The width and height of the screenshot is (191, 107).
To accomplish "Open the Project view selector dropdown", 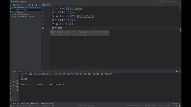I will (18, 5).
